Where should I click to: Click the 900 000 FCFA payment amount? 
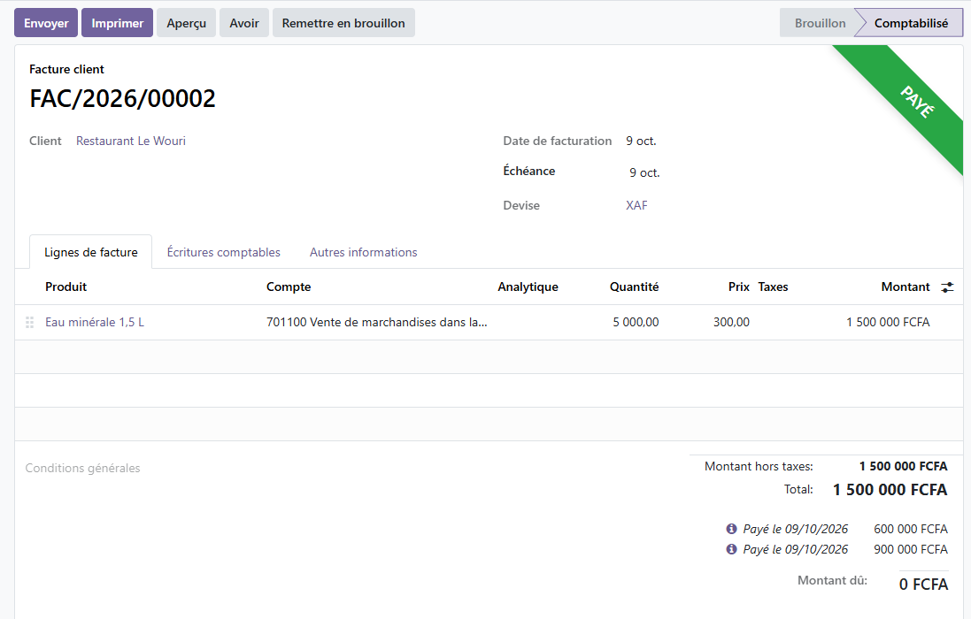coord(910,549)
